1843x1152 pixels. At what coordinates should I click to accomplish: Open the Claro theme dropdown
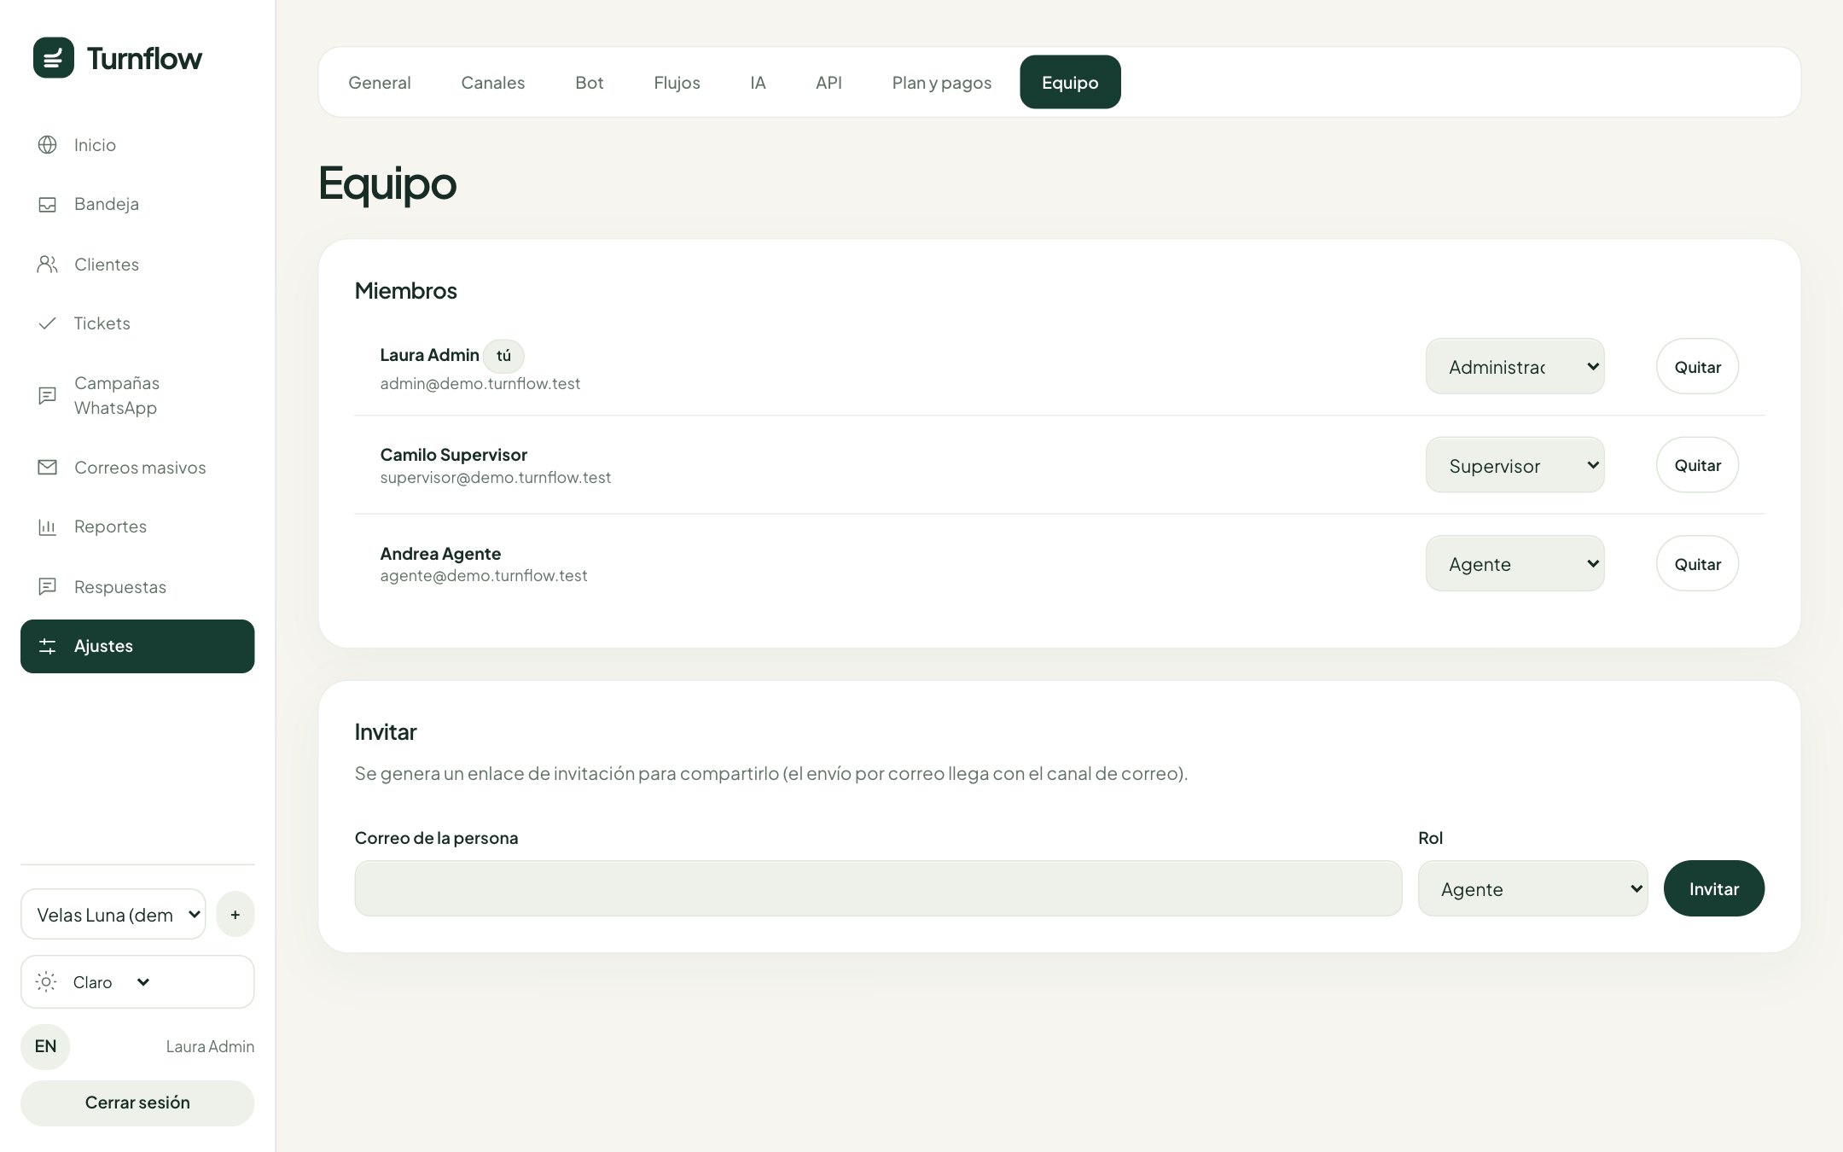pos(137,982)
